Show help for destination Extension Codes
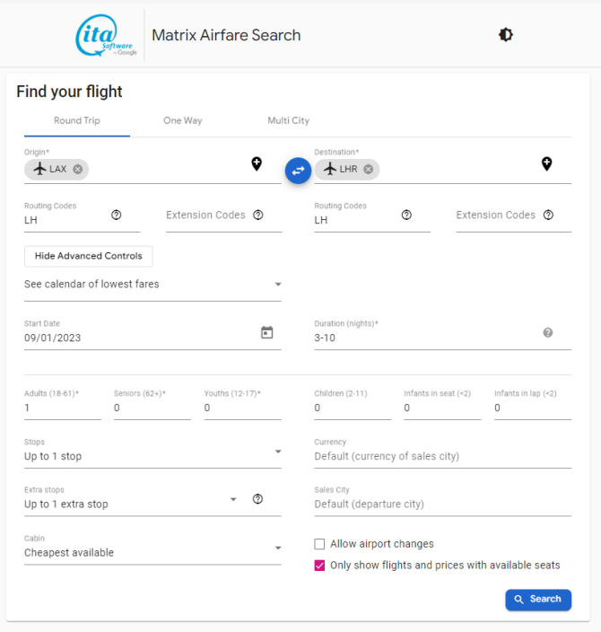The image size is (601, 632). [x=548, y=215]
